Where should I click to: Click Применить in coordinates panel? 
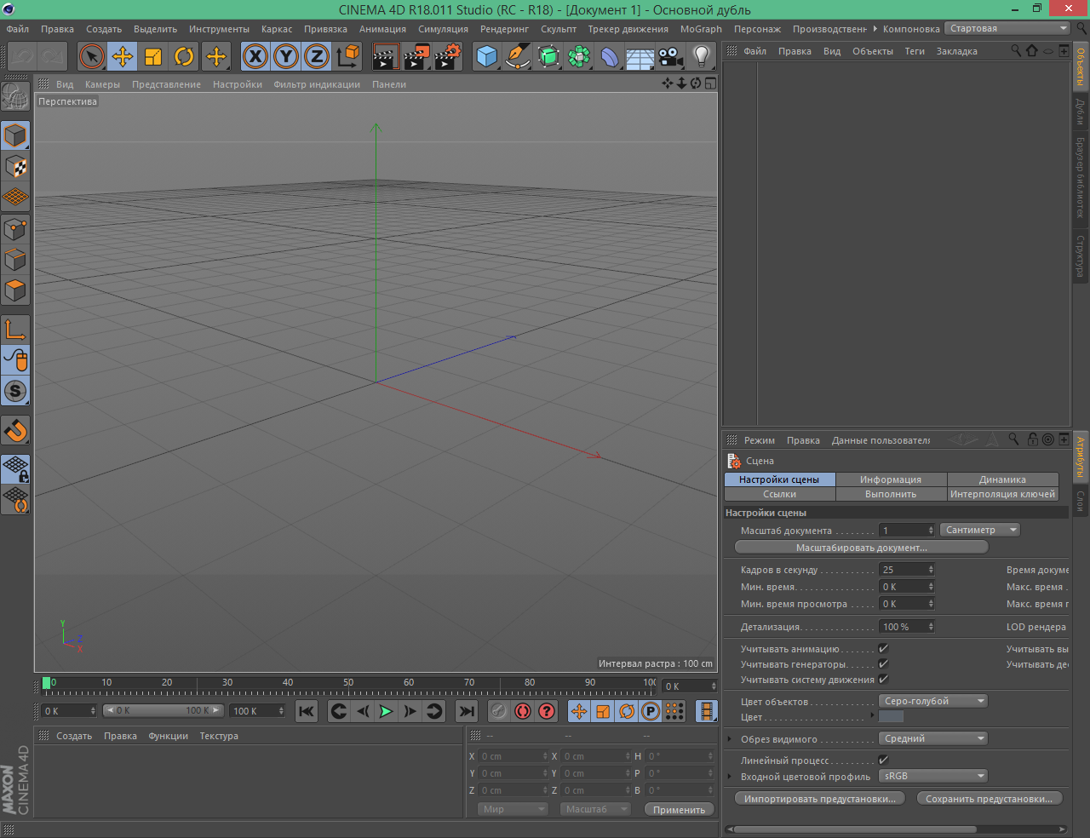coord(679,810)
